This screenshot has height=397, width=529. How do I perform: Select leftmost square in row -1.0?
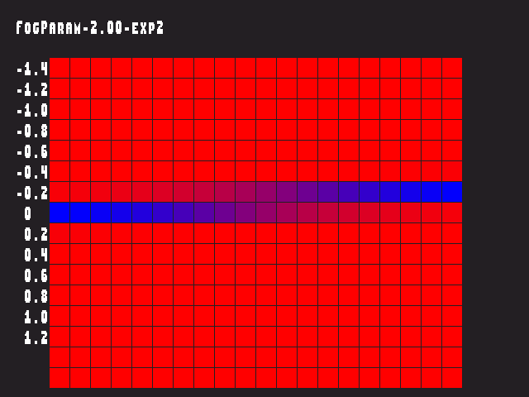[60, 109]
